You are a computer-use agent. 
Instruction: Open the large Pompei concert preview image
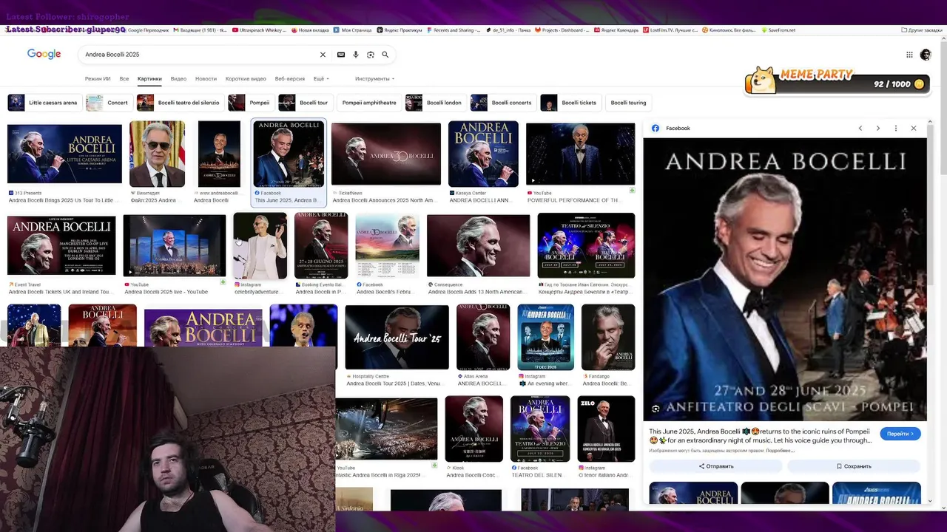point(784,279)
